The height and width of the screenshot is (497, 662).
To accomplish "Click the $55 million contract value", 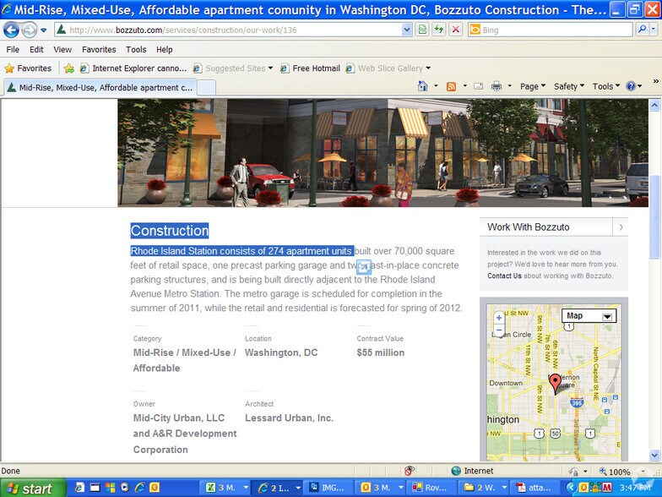I will click(380, 352).
